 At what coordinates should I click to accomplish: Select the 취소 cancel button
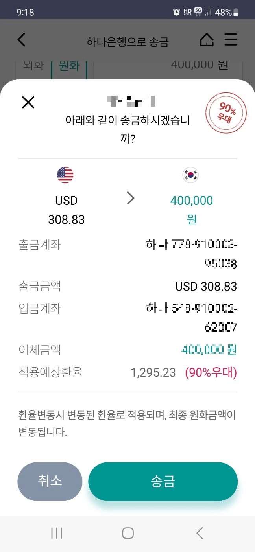[50, 481]
